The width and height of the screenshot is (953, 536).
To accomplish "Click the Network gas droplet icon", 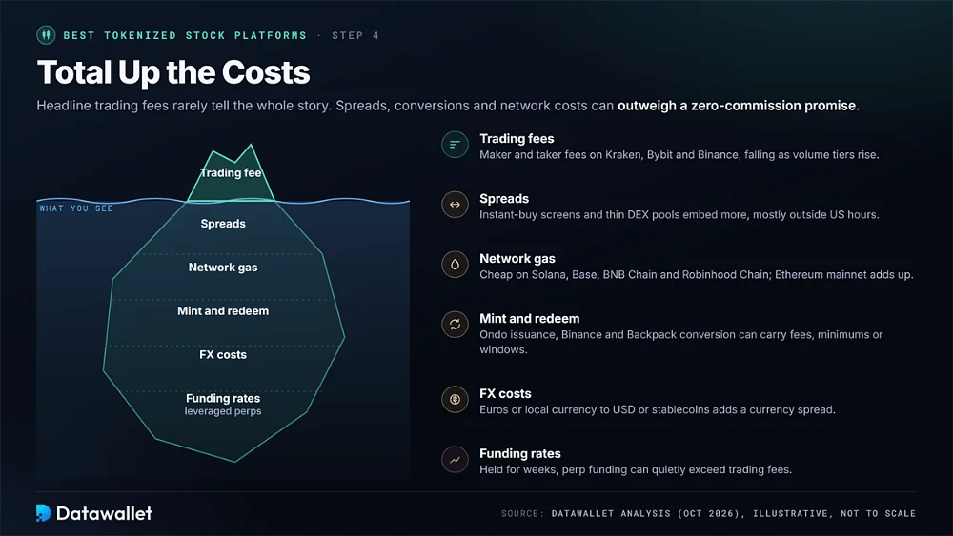I will point(455,265).
